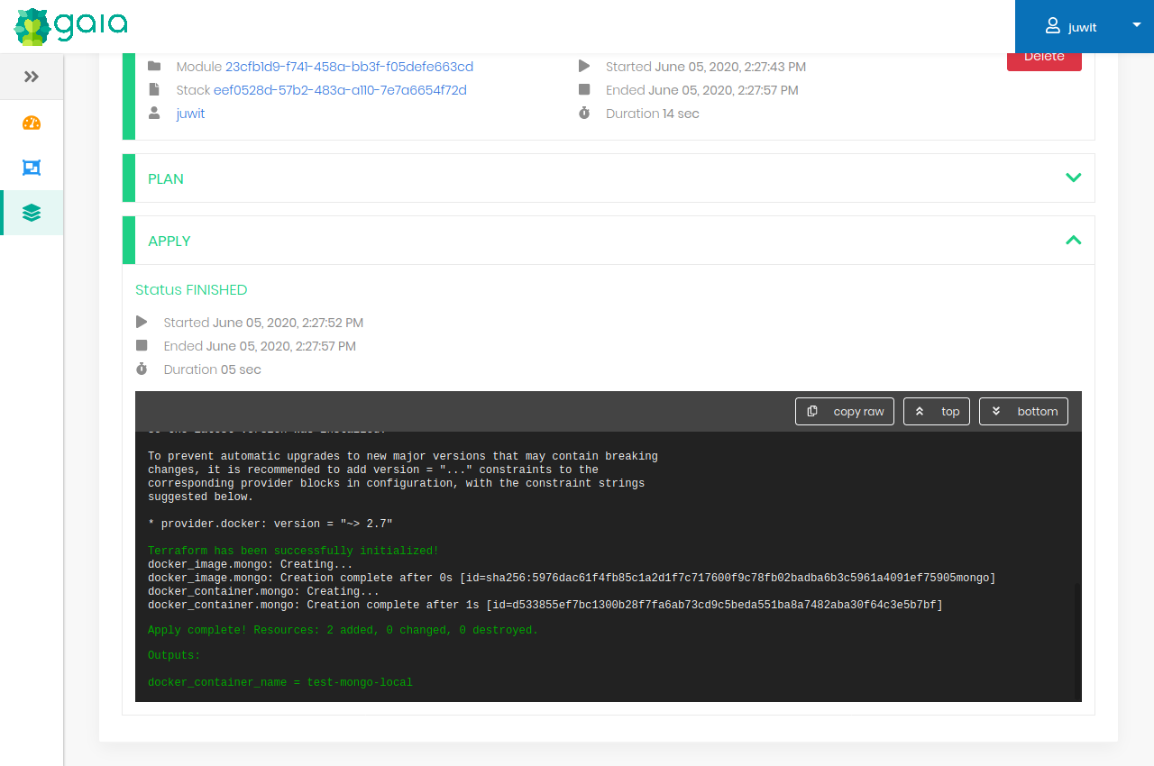This screenshot has height=766, width=1154.
Task: Open the juwit user dropdown arrow
Action: coord(1136,25)
